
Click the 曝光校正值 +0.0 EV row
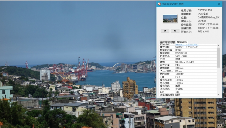[x=188, y=80]
